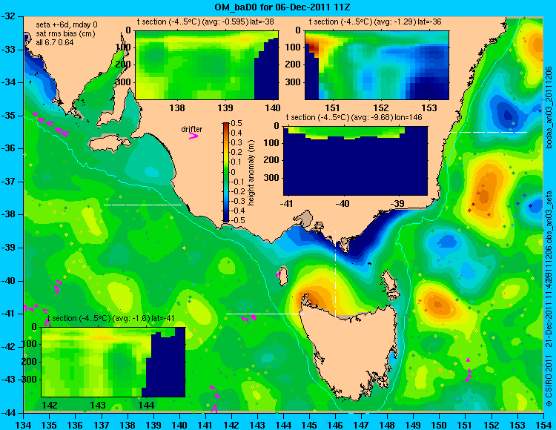
Task: Click the main map latitude label -32
Action: 9,16
